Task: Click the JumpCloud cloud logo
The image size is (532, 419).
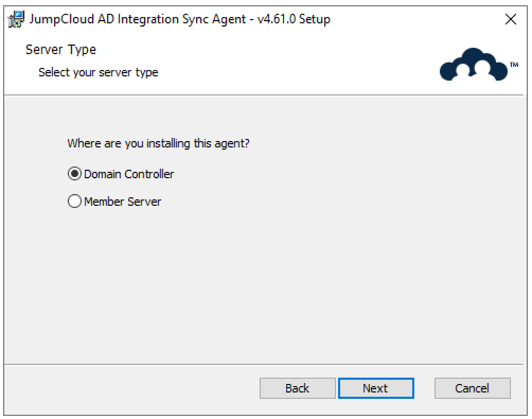Action: [x=473, y=65]
